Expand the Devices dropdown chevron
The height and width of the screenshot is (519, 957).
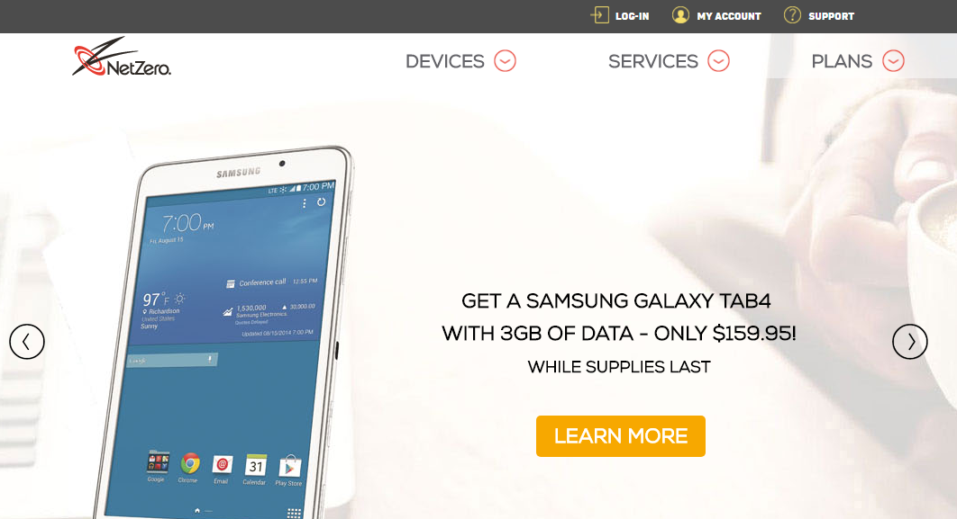(x=505, y=61)
